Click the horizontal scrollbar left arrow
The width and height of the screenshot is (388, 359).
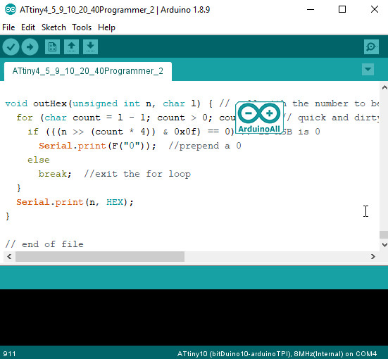[9, 256]
